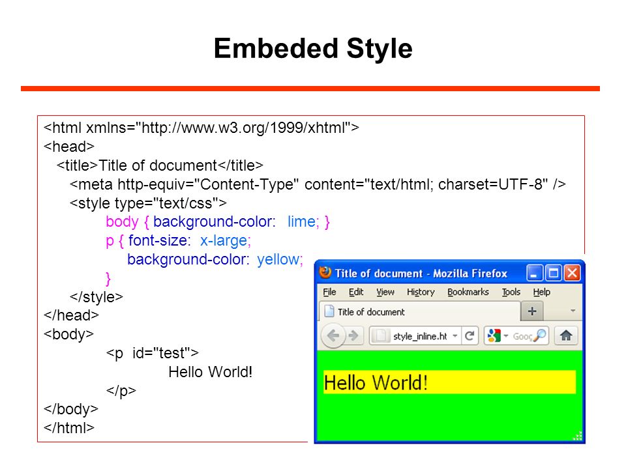Open the address bar history dropdown arrow
626x469 pixels.
pyautogui.click(x=455, y=336)
